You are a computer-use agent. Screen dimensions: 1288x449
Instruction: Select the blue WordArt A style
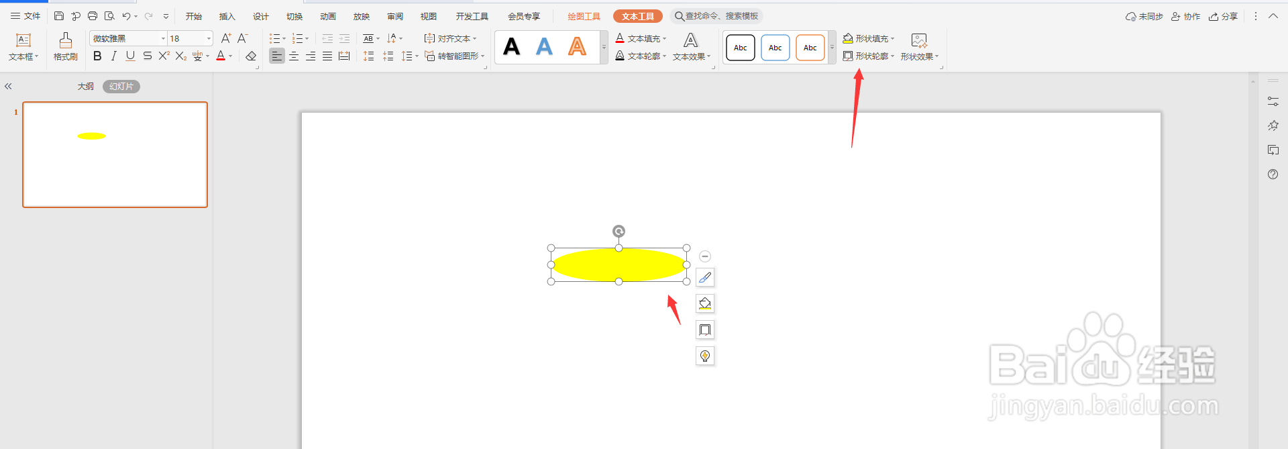coord(545,47)
